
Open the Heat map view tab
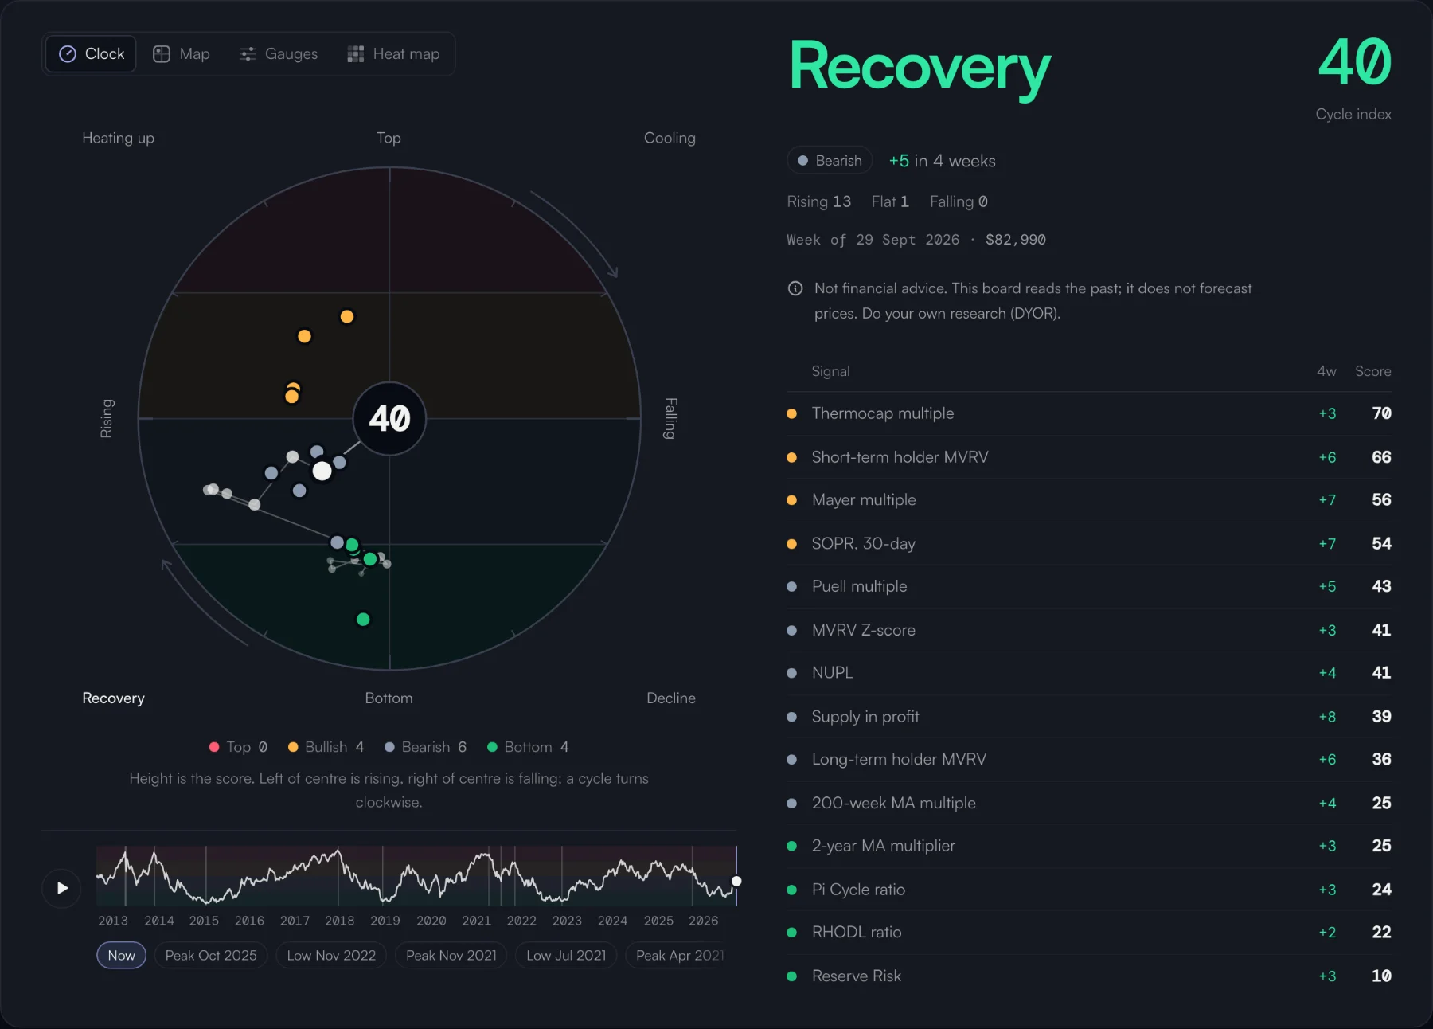[x=393, y=53]
